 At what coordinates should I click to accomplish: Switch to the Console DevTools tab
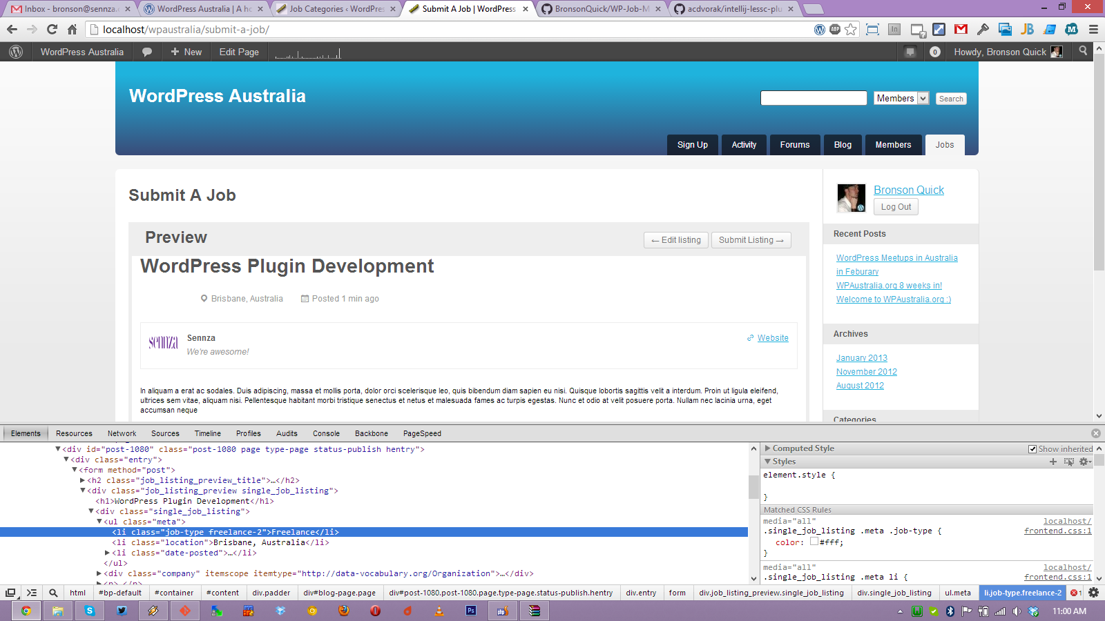[x=326, y=433]
